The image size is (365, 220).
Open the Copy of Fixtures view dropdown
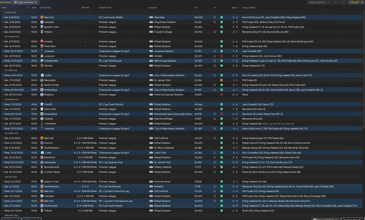click(26, 2)
